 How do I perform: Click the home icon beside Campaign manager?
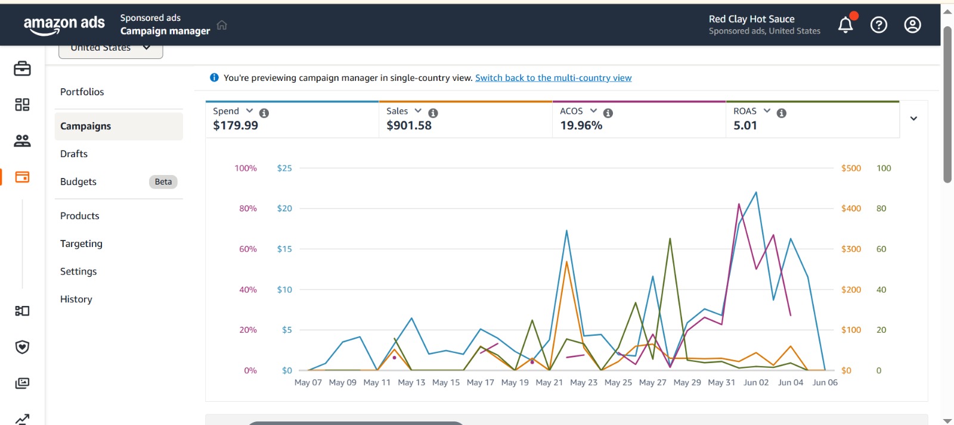pos(222,25)
